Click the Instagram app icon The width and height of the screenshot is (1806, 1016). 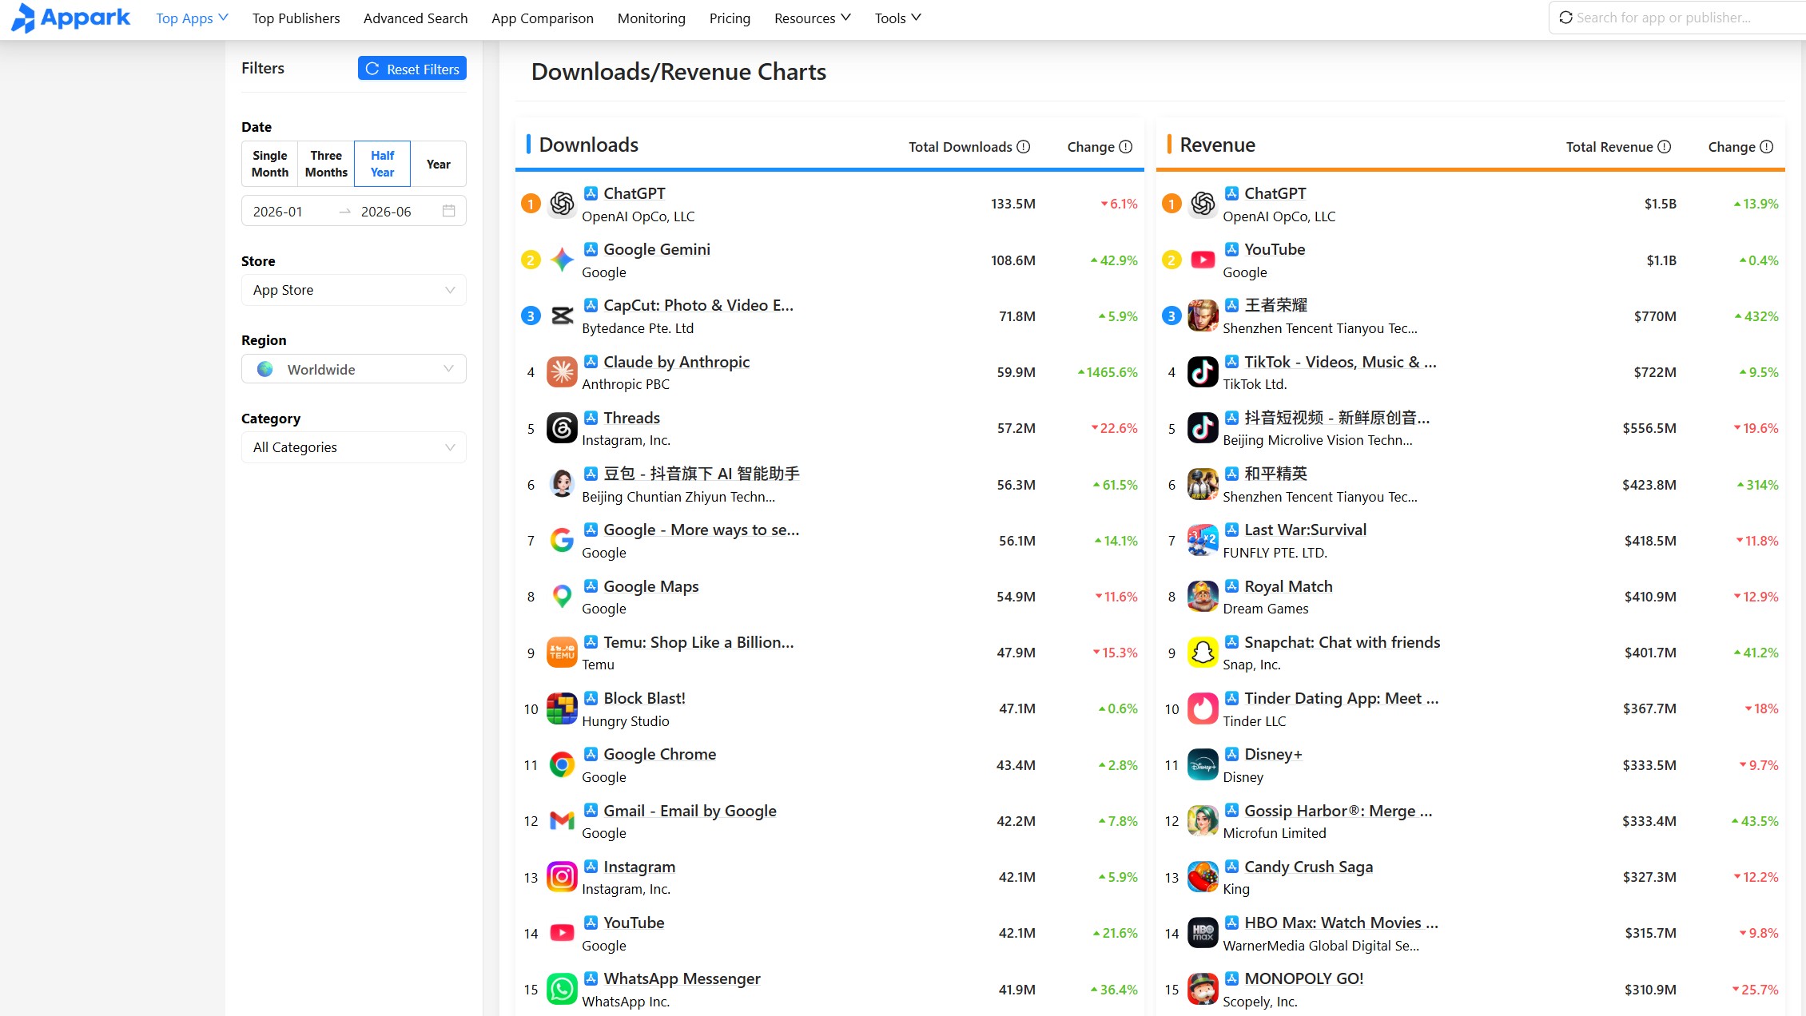coord(562,877)
